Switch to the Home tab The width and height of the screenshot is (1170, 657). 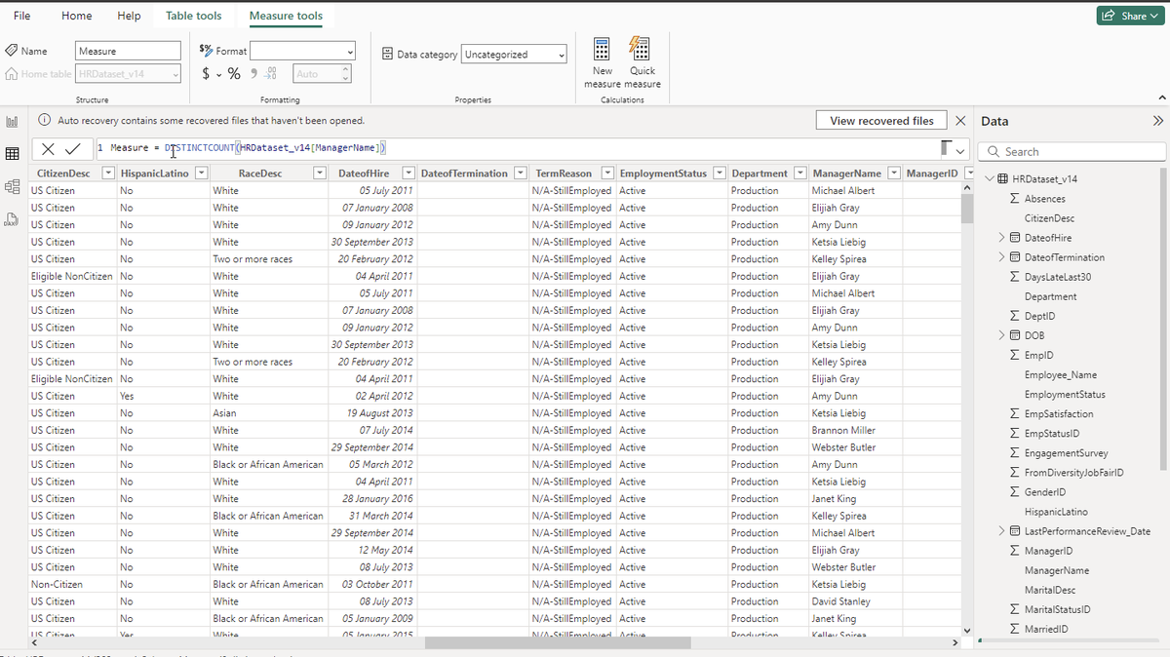77,16
